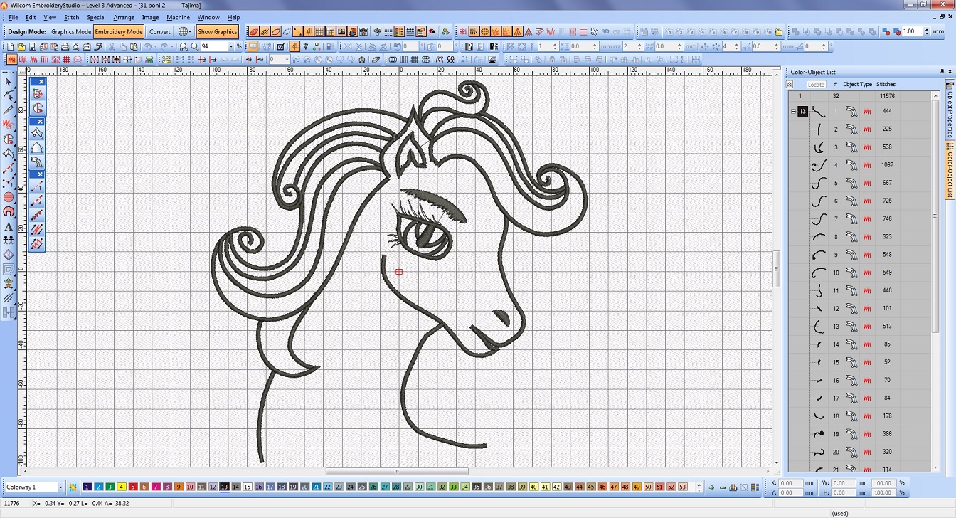Open the colorway editor icon beside Colorway 1

[73, 487]
